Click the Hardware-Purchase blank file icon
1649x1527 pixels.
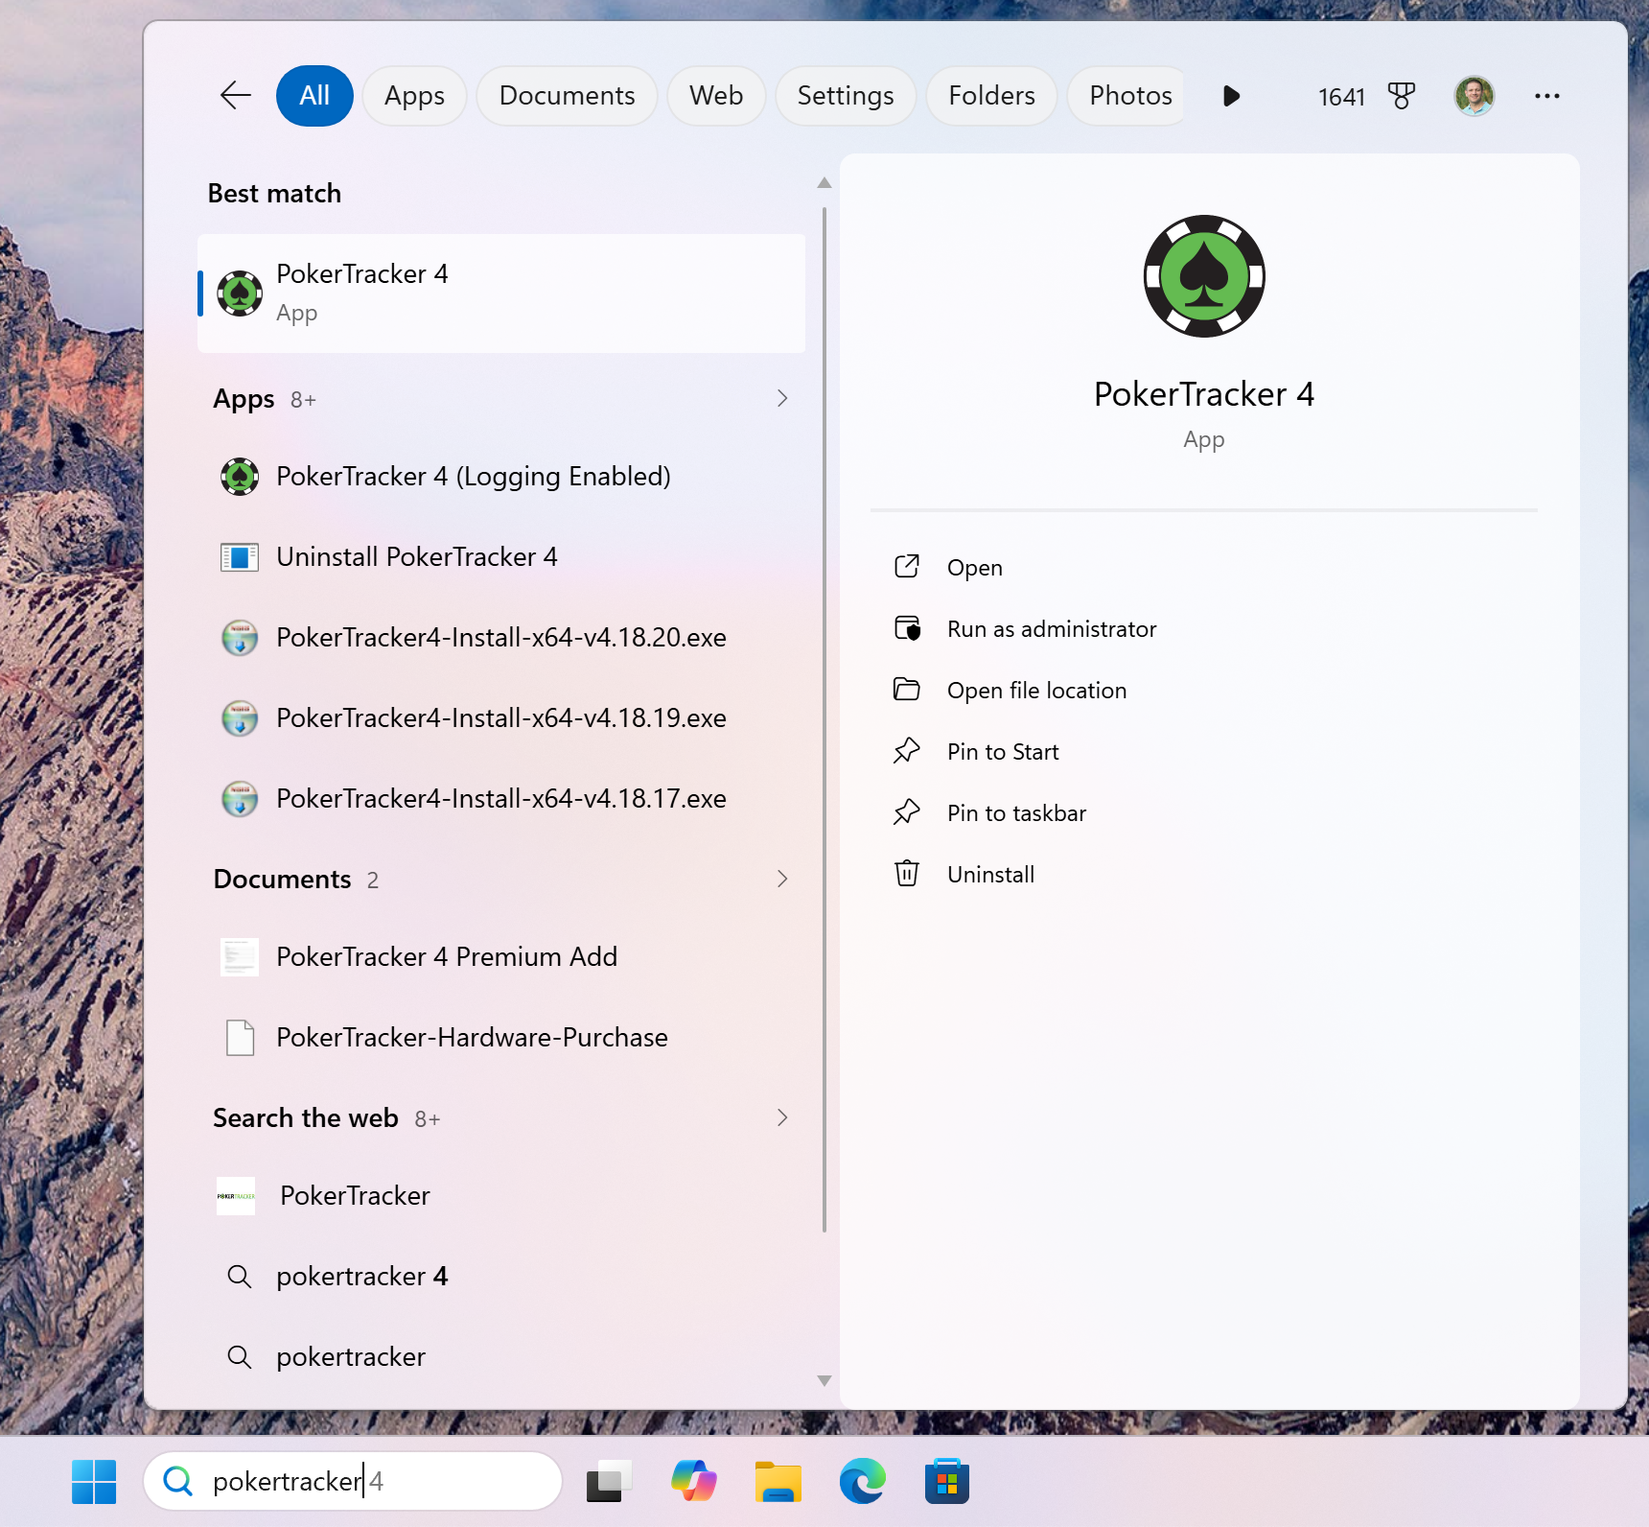[240, 1038]
